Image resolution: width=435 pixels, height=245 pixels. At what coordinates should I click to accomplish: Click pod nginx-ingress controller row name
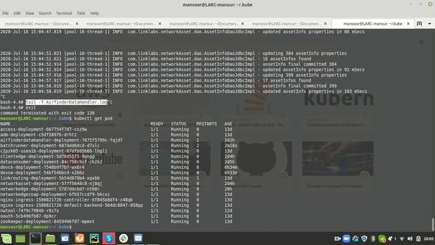pos(67,199)
